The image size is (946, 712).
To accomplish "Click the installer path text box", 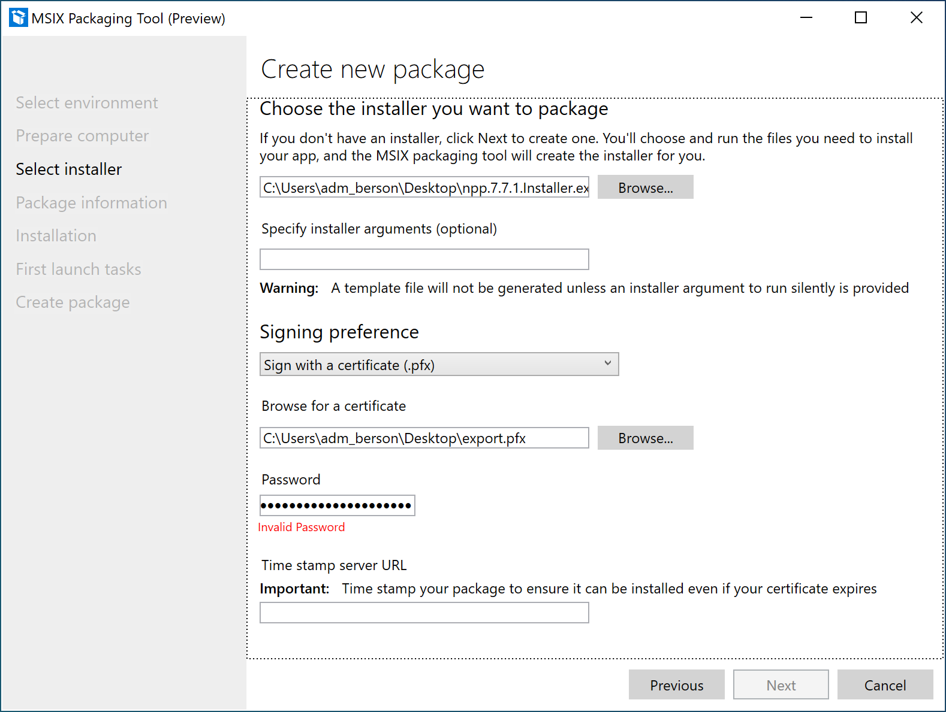I will coord(424,187).
